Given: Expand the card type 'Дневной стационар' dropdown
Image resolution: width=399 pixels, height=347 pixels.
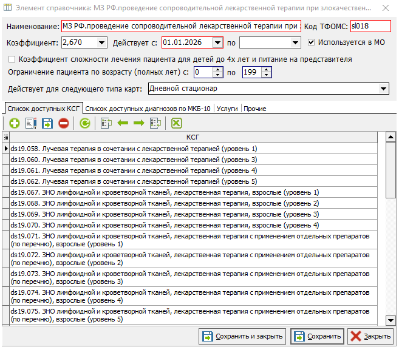Looking at the screenshot, I should point(383,89).
